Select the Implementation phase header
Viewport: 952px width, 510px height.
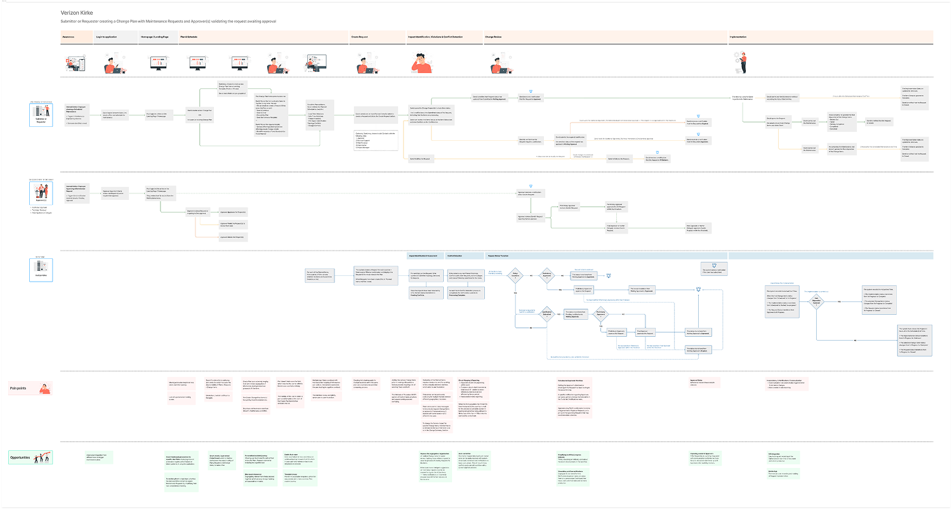[x=831, y=37]
